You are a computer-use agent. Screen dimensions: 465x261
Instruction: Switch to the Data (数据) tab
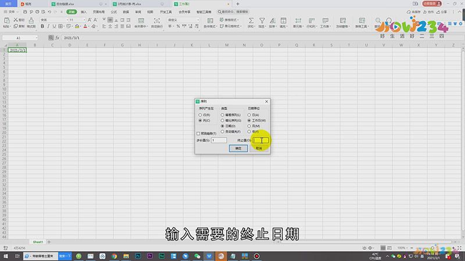pos(126,12)
